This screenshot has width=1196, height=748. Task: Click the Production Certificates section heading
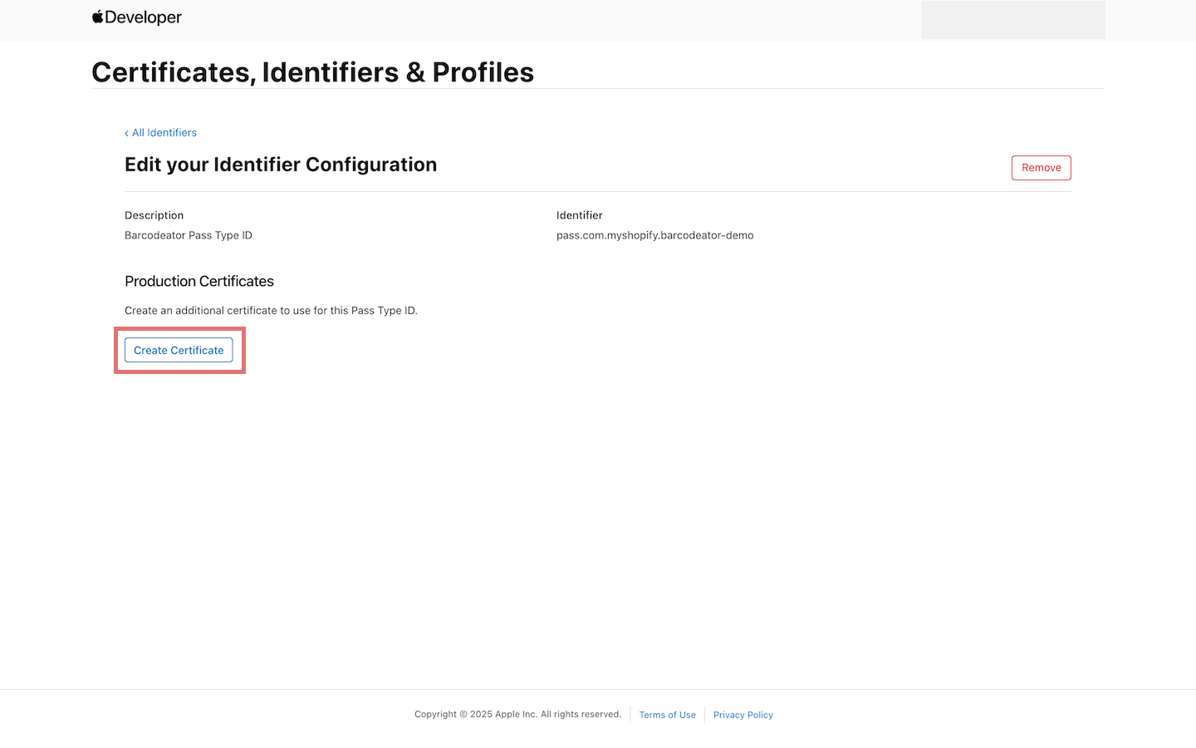coord(199,281)
